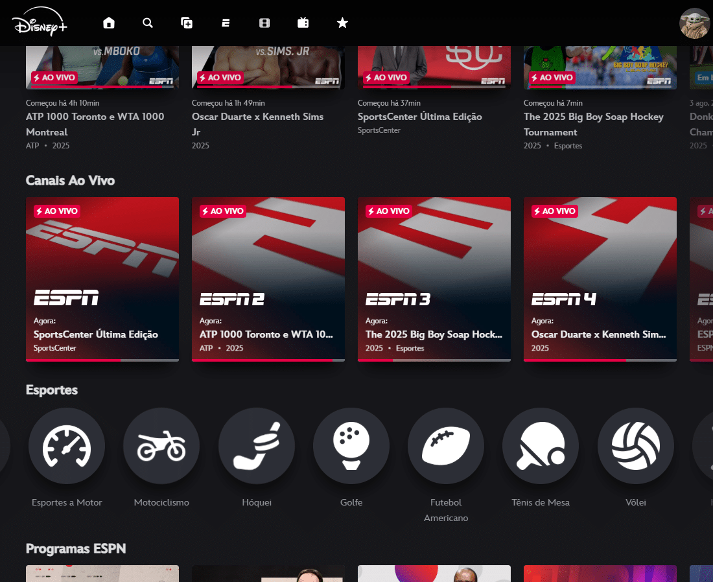Click progress bar on ESPN channel card
The image size is (713, 582).
(102, 360)
